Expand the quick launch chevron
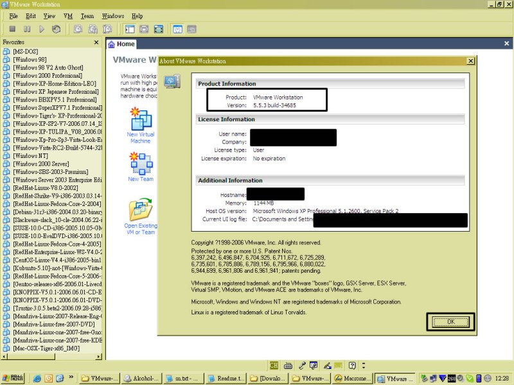The image size is (514, 385). tap(71, 377)
